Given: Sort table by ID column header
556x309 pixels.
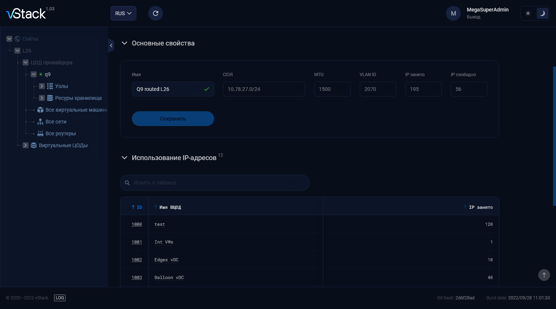Looking at the screenshot, I should (x=137, y=207).
